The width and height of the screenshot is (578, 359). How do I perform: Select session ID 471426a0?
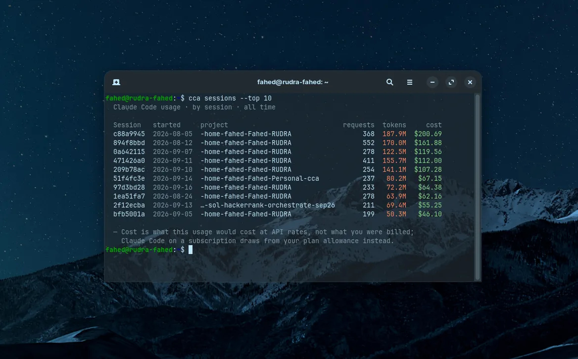[129, 160]
